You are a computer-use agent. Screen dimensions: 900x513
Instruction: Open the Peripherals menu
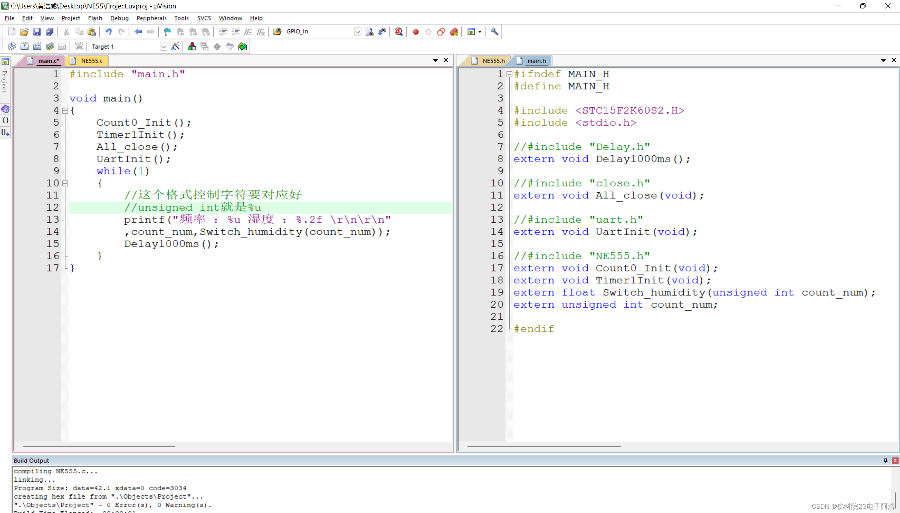151,18
